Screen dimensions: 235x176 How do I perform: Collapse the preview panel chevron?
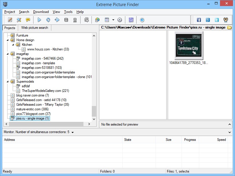pos(230,124)
